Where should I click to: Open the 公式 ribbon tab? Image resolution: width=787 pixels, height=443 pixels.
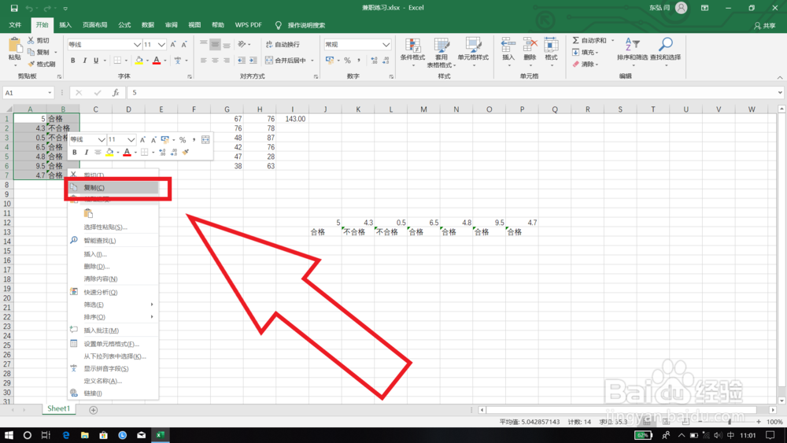(x=124, y=24)
